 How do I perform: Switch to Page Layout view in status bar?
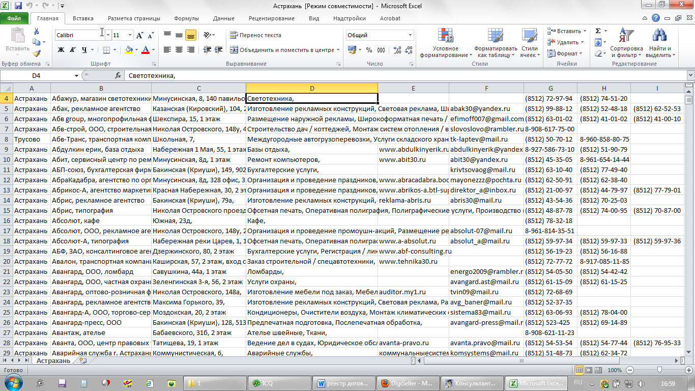point(589,370)
